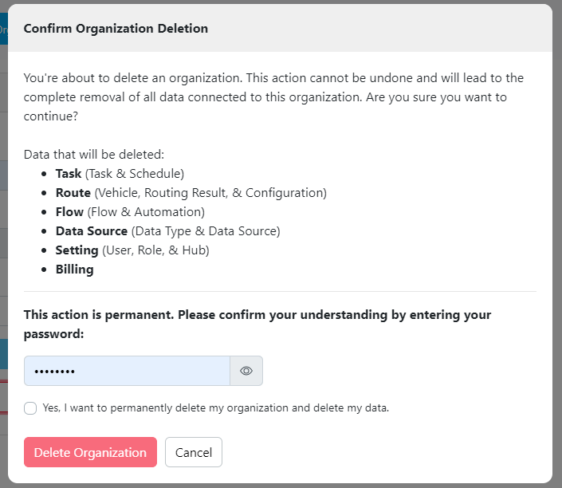Click the "Yes, I want to permanently delete" label
Image resolution: width=562 pixels, height=488 pixels.
(x=215, y=407)
